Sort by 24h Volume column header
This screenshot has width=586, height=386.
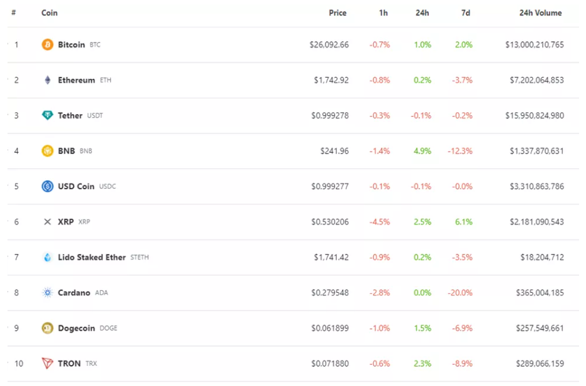point(540,13)
